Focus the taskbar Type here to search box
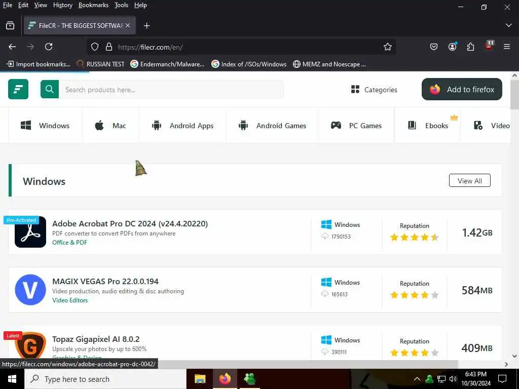Viewport: 519px width, 389px height. tap(105, 379)
